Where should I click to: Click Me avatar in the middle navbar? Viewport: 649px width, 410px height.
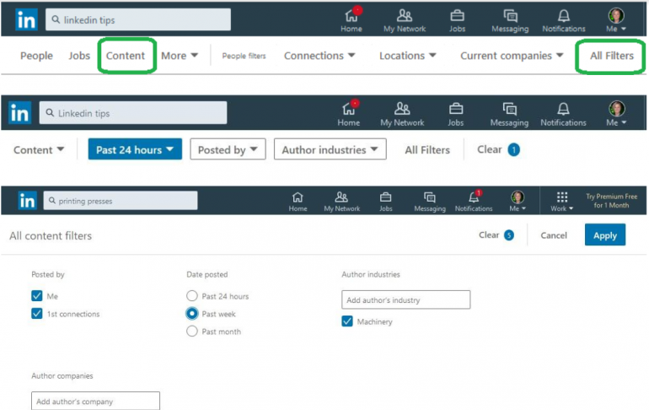pos(616,109)
